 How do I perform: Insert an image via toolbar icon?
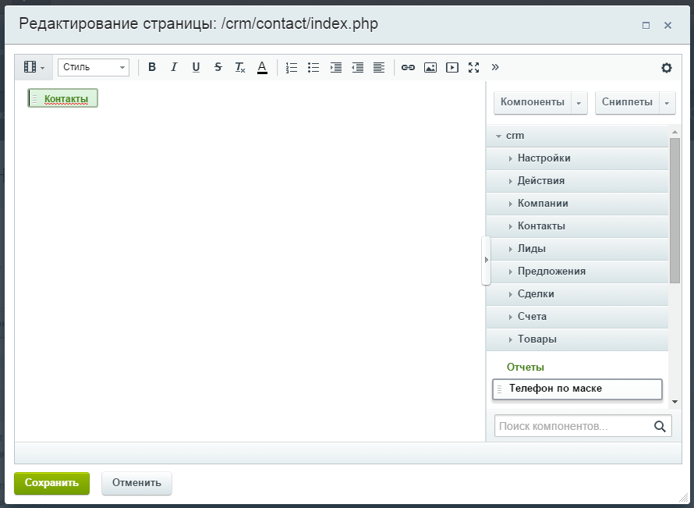(x=430, y=68)
